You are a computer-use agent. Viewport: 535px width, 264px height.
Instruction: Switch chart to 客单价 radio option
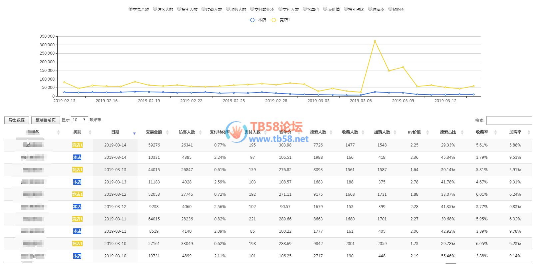pos(305,9)
